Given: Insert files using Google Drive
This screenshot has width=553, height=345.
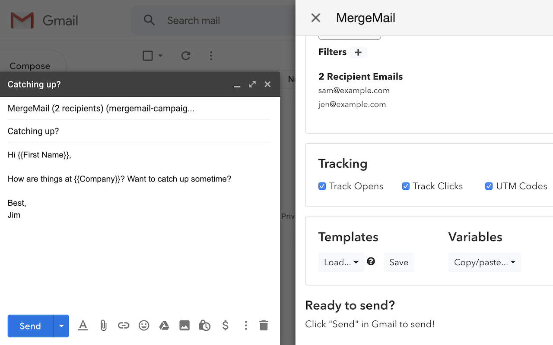Looking at the screenshot, I should click(164, 326).
